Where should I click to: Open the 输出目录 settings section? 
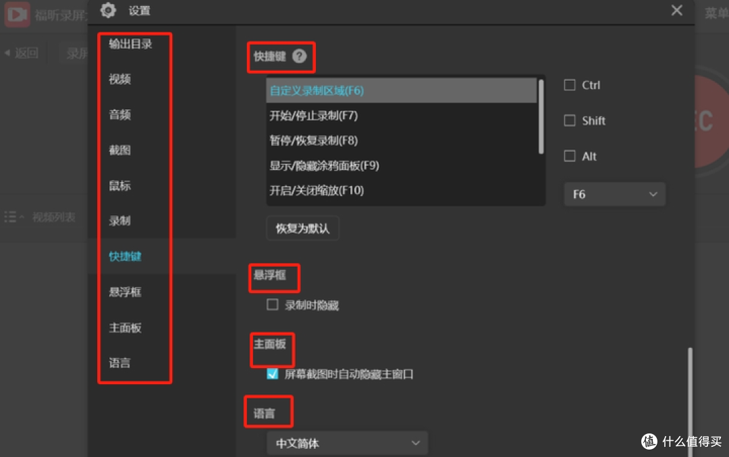tap(130, 44)
